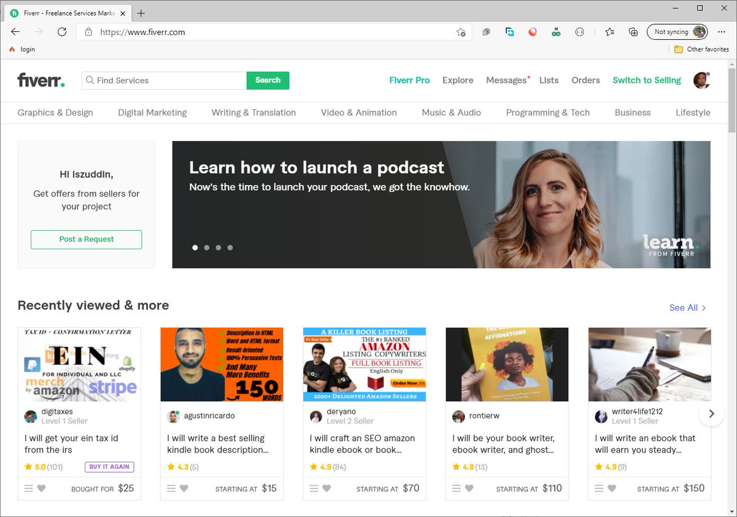Image resolution: width=737 pixels, height=517 pixels.
Task: Open gig title 'I will write an ebook that'
Action: pyautogui.click(x=645, y=444)
